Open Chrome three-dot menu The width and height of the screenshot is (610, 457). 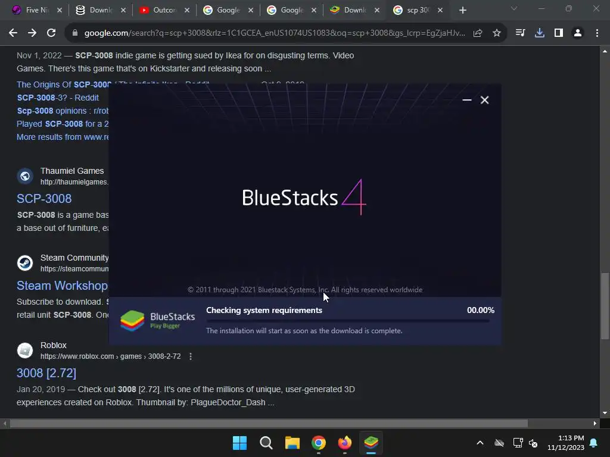[597, 33]
